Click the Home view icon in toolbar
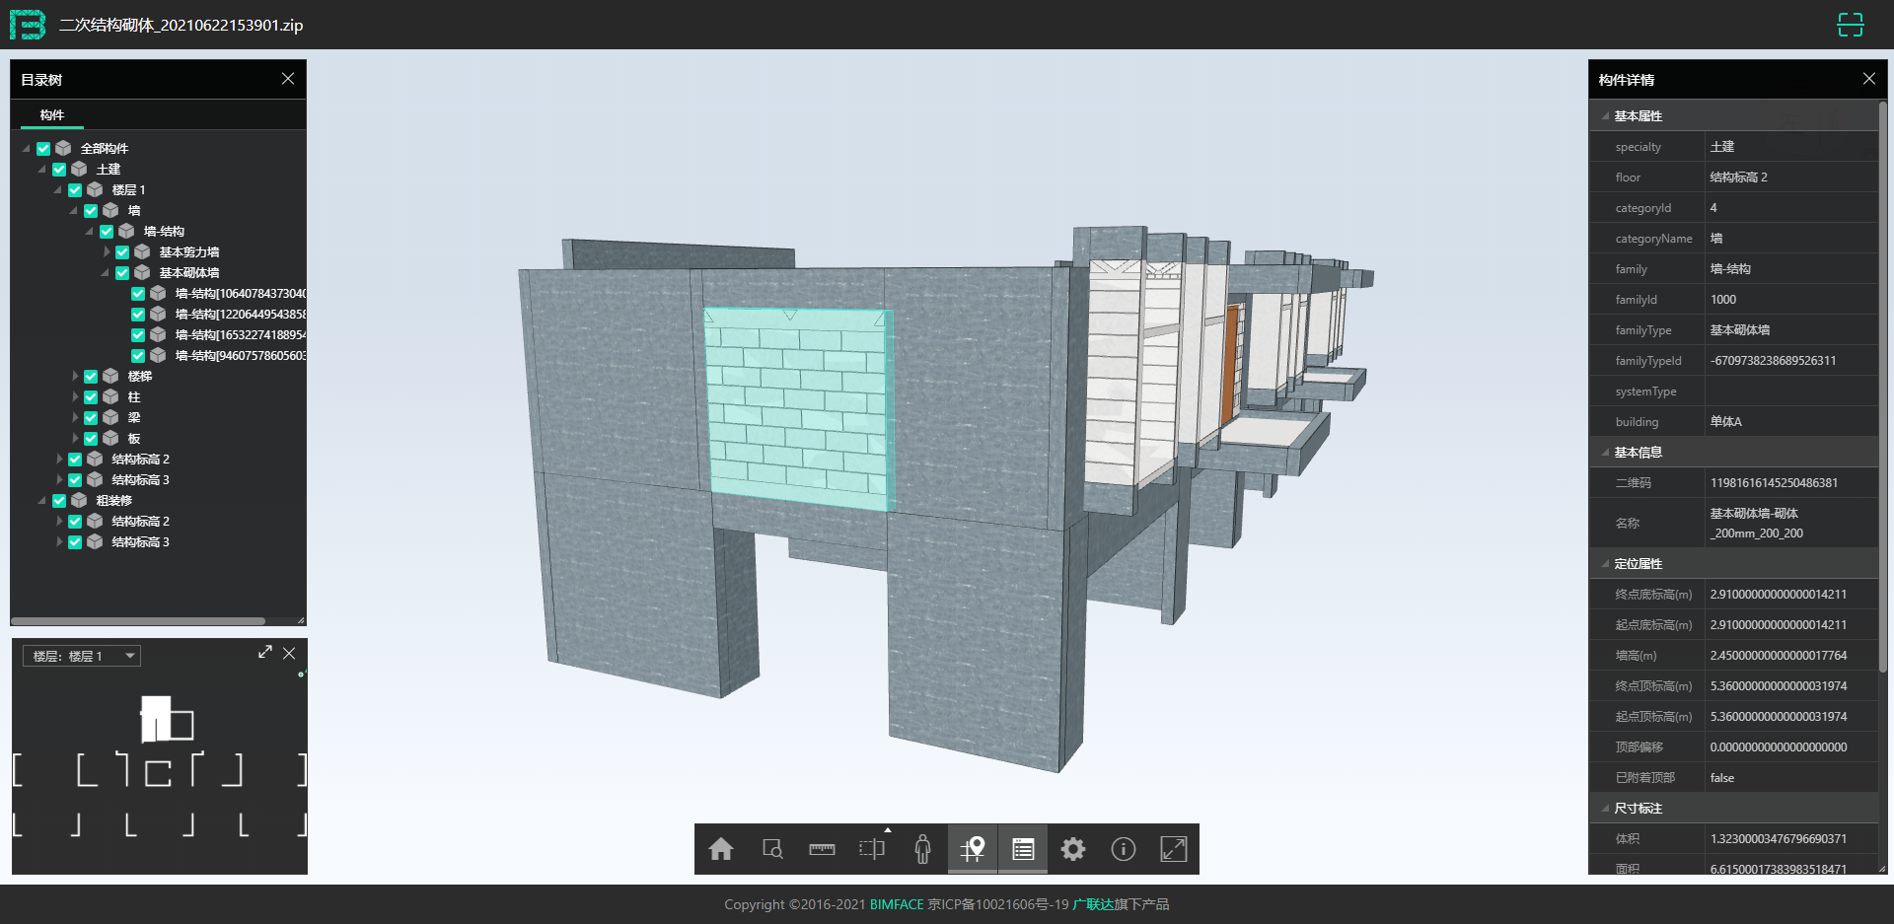1894x924 pixels. point(721,849)
